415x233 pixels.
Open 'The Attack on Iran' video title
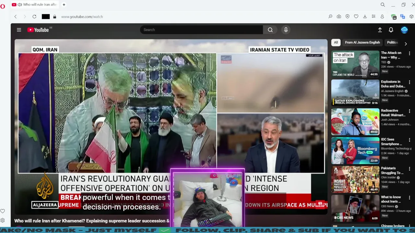click(391, 55)
